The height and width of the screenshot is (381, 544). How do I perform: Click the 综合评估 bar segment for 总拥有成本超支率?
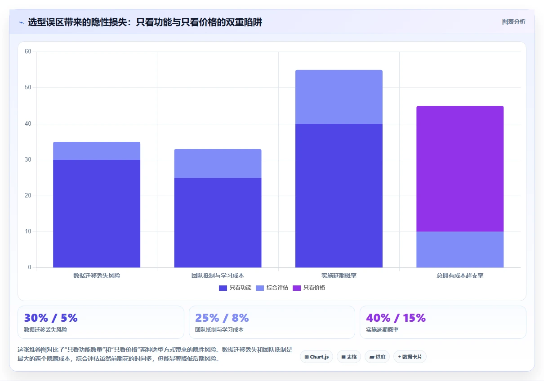pyautogui.click(x=460, y=250)
